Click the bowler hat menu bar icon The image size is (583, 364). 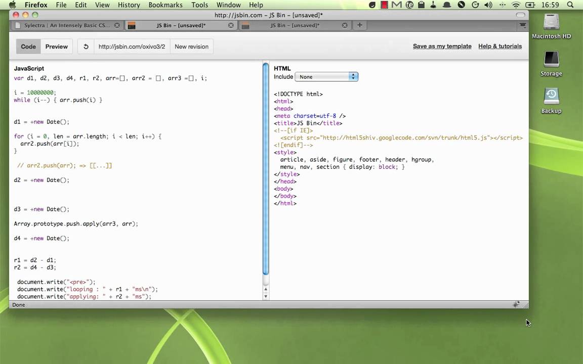point(446,5)
